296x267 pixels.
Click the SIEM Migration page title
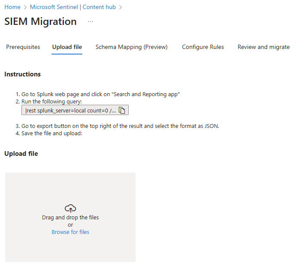(x=40, y=21)
